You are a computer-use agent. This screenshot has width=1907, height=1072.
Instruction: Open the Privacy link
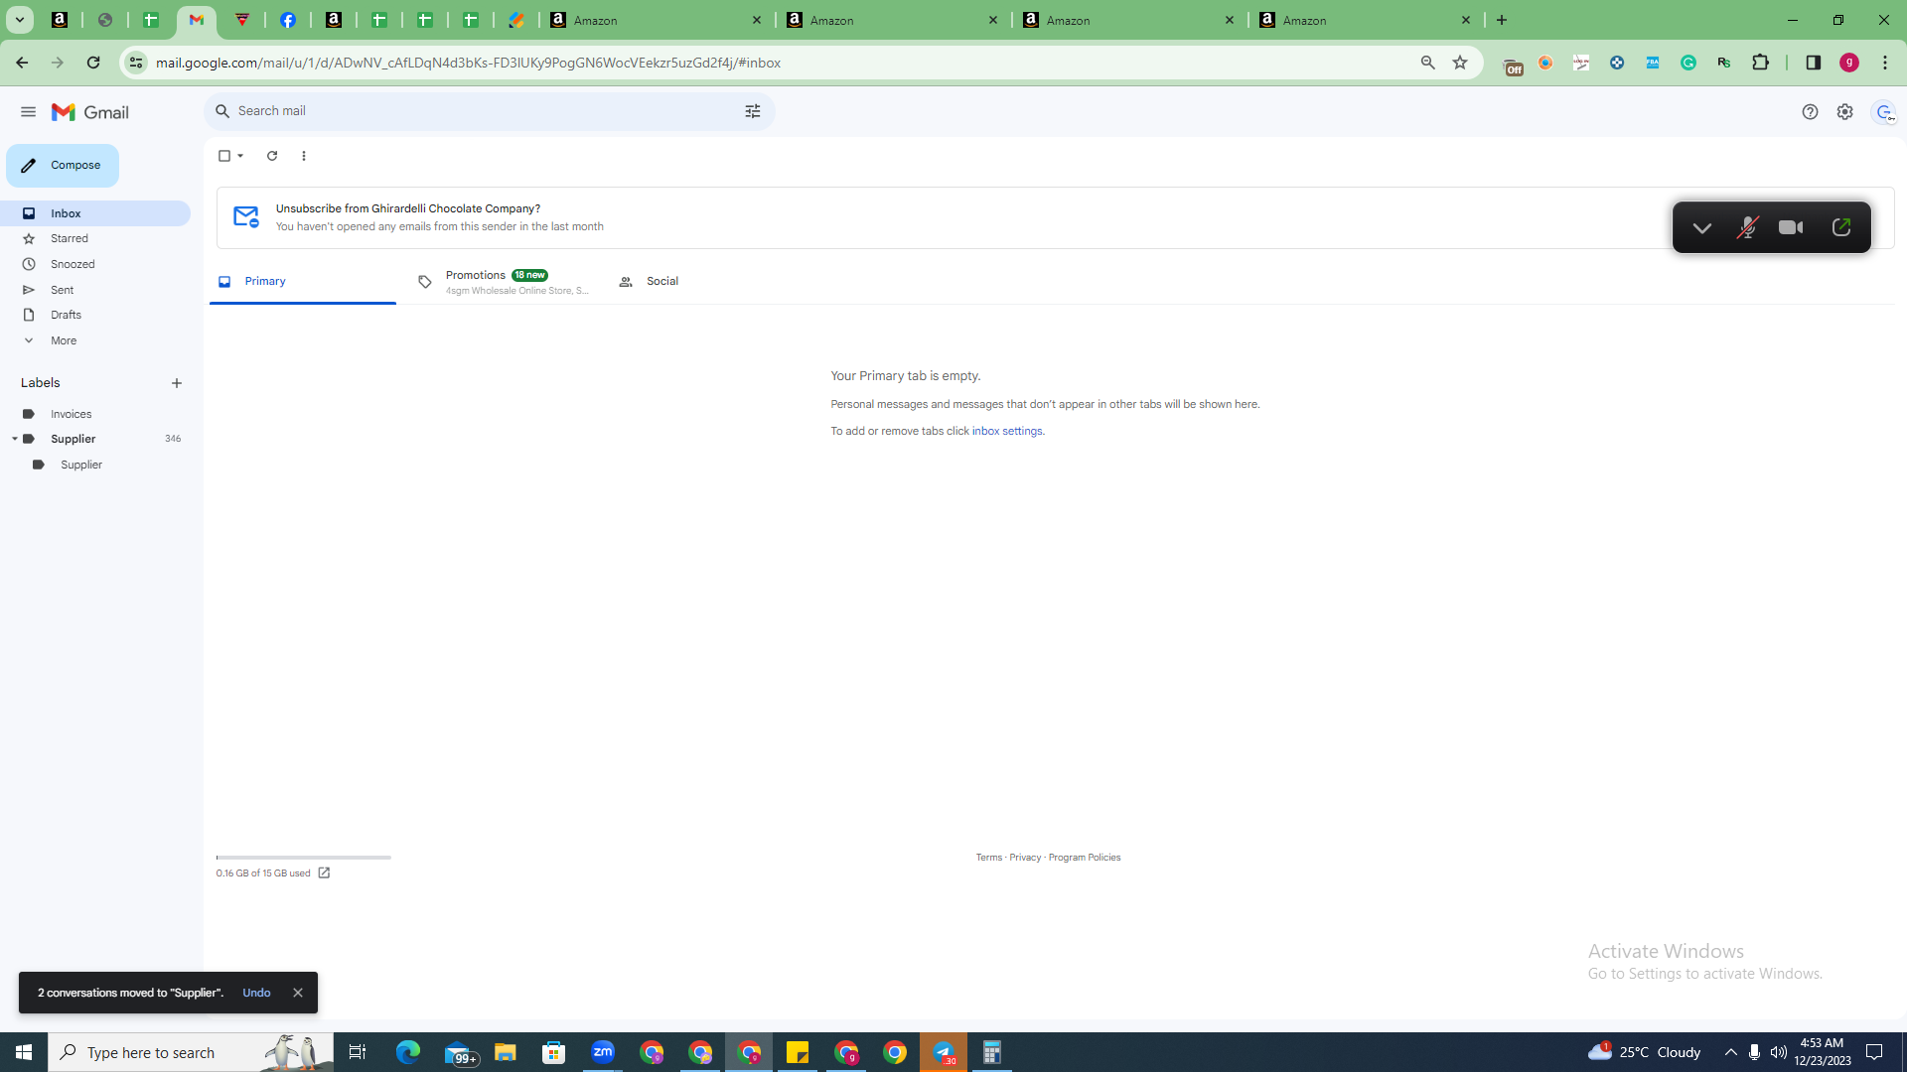pos(1025,858)
